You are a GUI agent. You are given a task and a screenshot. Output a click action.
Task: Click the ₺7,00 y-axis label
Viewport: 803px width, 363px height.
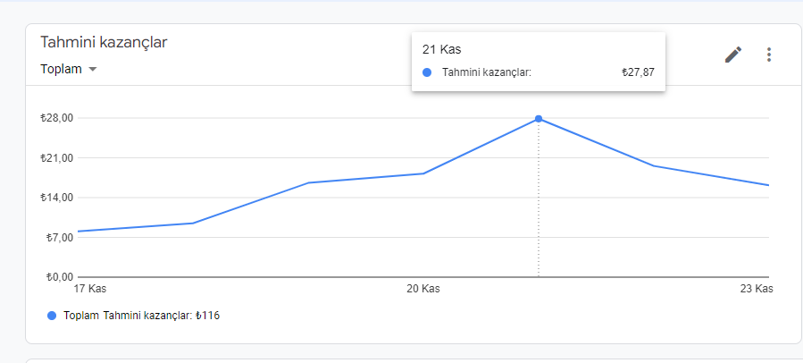pos(58,237)
